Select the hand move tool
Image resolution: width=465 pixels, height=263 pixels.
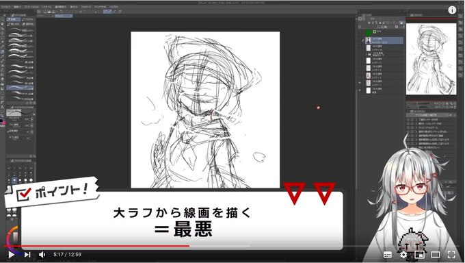coord(2,25)
